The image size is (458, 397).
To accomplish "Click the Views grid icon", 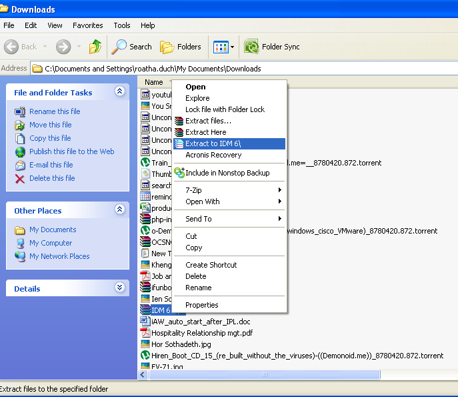I will click(221, 47).
